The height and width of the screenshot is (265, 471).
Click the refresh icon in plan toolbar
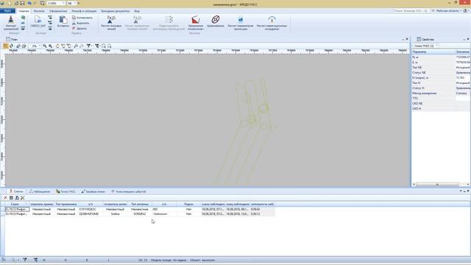12,46
